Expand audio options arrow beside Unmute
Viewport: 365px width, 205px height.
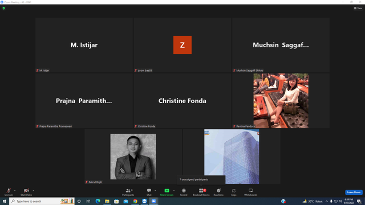tap(15, 191)
